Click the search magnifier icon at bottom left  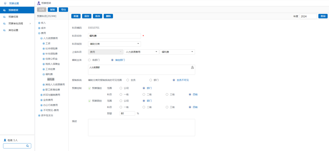tap(27, 146)
